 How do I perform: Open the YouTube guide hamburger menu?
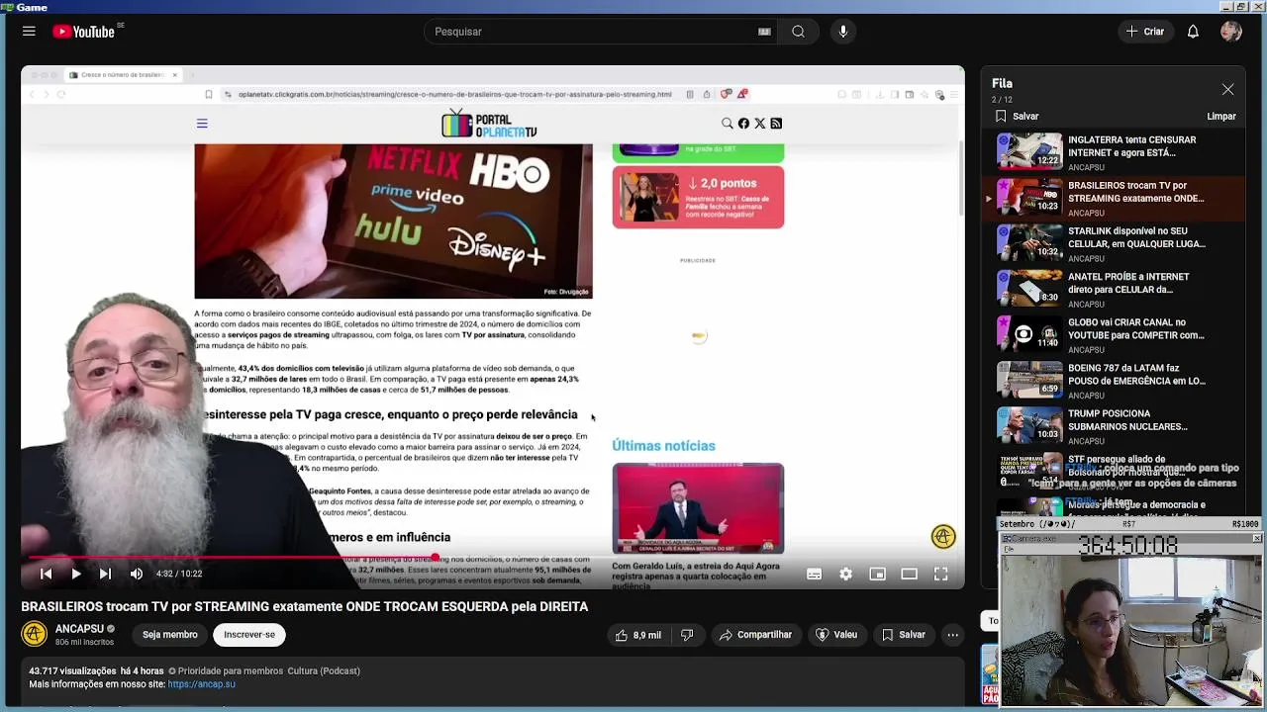click(x=29, y=32)
